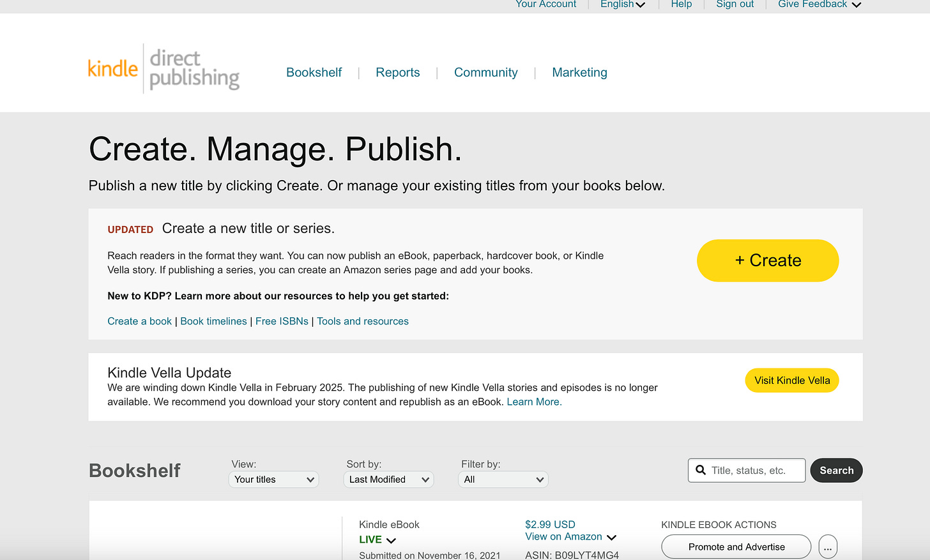Click the 'Kindle eBook' format label
Screen dimensions: 930x560
coord(389,524)
